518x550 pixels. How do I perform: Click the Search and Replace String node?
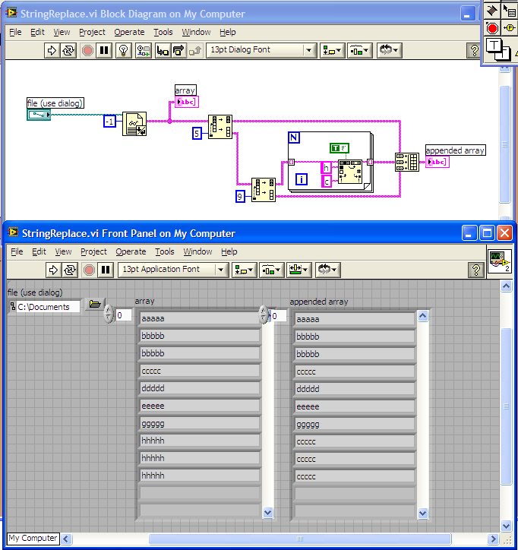(x=350, y=172)
